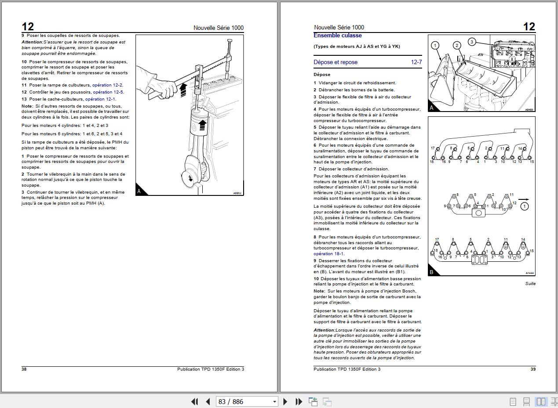Follow the opération 18-1 link
This screenshot has height=408, width=558.
[328, 254]
